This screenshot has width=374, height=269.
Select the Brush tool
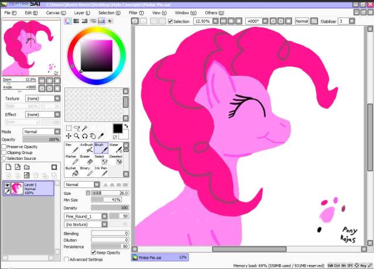point(101,148)
